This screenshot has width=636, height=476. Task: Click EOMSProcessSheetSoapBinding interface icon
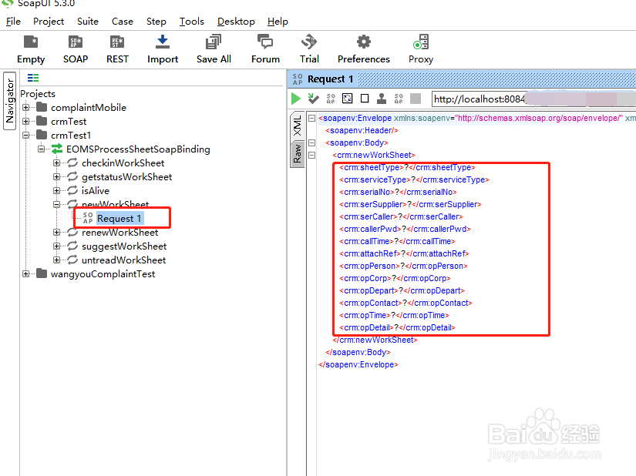pyautogui.click(x=57, y=149)
